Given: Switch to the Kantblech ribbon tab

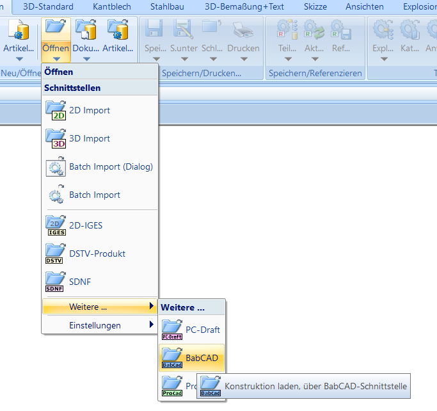Looking at the screenshot, I should tap(112, 6).
